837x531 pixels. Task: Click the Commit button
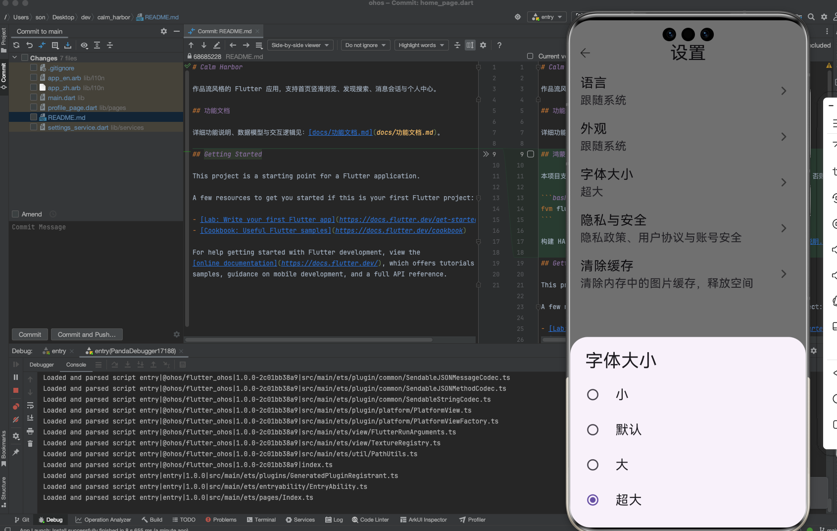click(30, 334)
